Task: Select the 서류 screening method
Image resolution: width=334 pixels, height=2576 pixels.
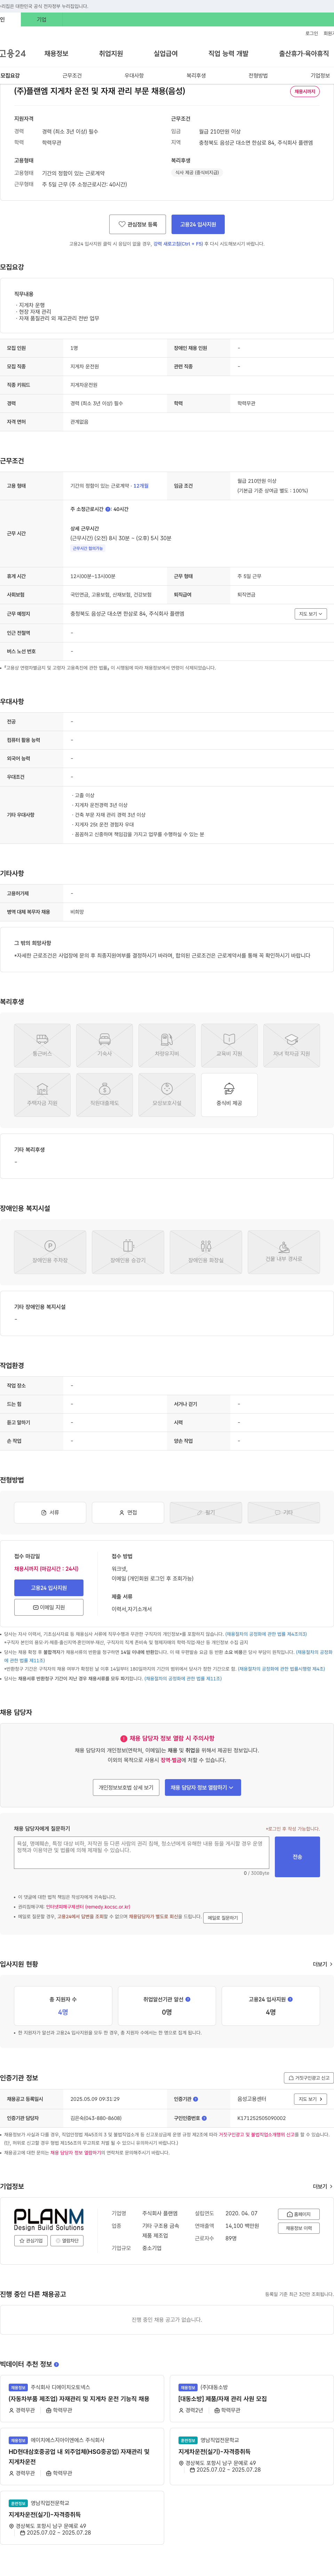Action: pos(50,1512)
